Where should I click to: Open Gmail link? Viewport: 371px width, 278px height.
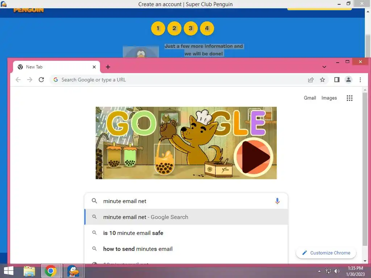click(310, 98)
